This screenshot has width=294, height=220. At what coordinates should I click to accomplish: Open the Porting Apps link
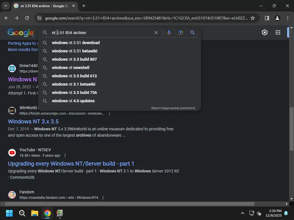[x=23, y=43]
